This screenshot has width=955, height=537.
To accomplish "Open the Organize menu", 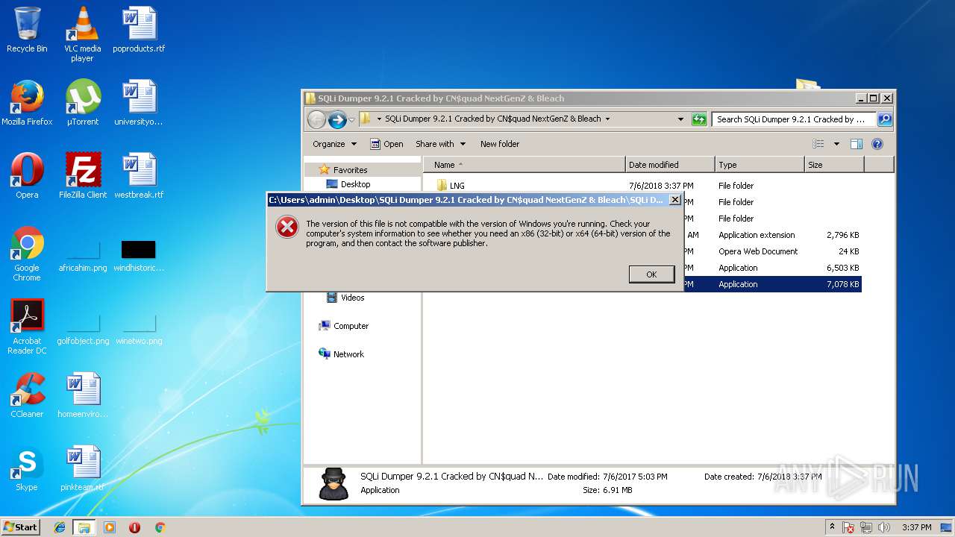I will click(334, 144).
